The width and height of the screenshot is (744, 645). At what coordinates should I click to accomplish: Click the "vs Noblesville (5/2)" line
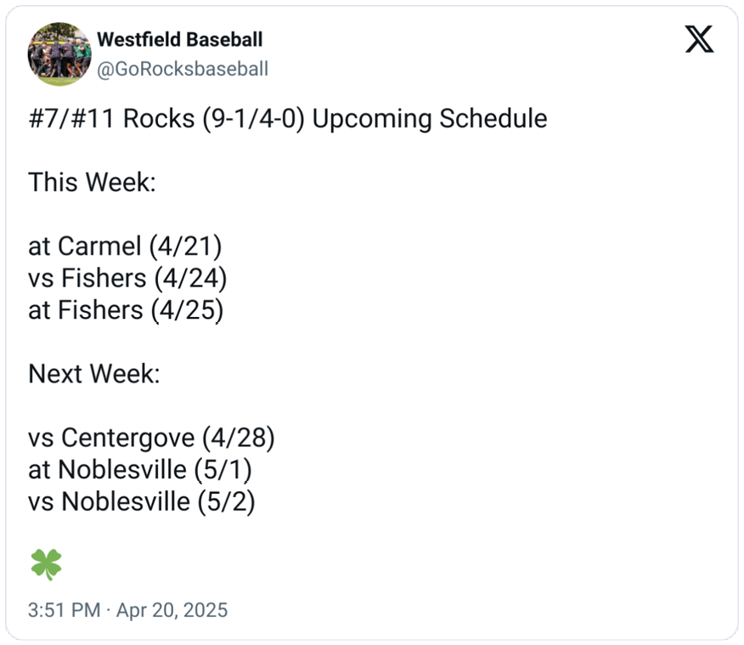(x=142, y=501)
